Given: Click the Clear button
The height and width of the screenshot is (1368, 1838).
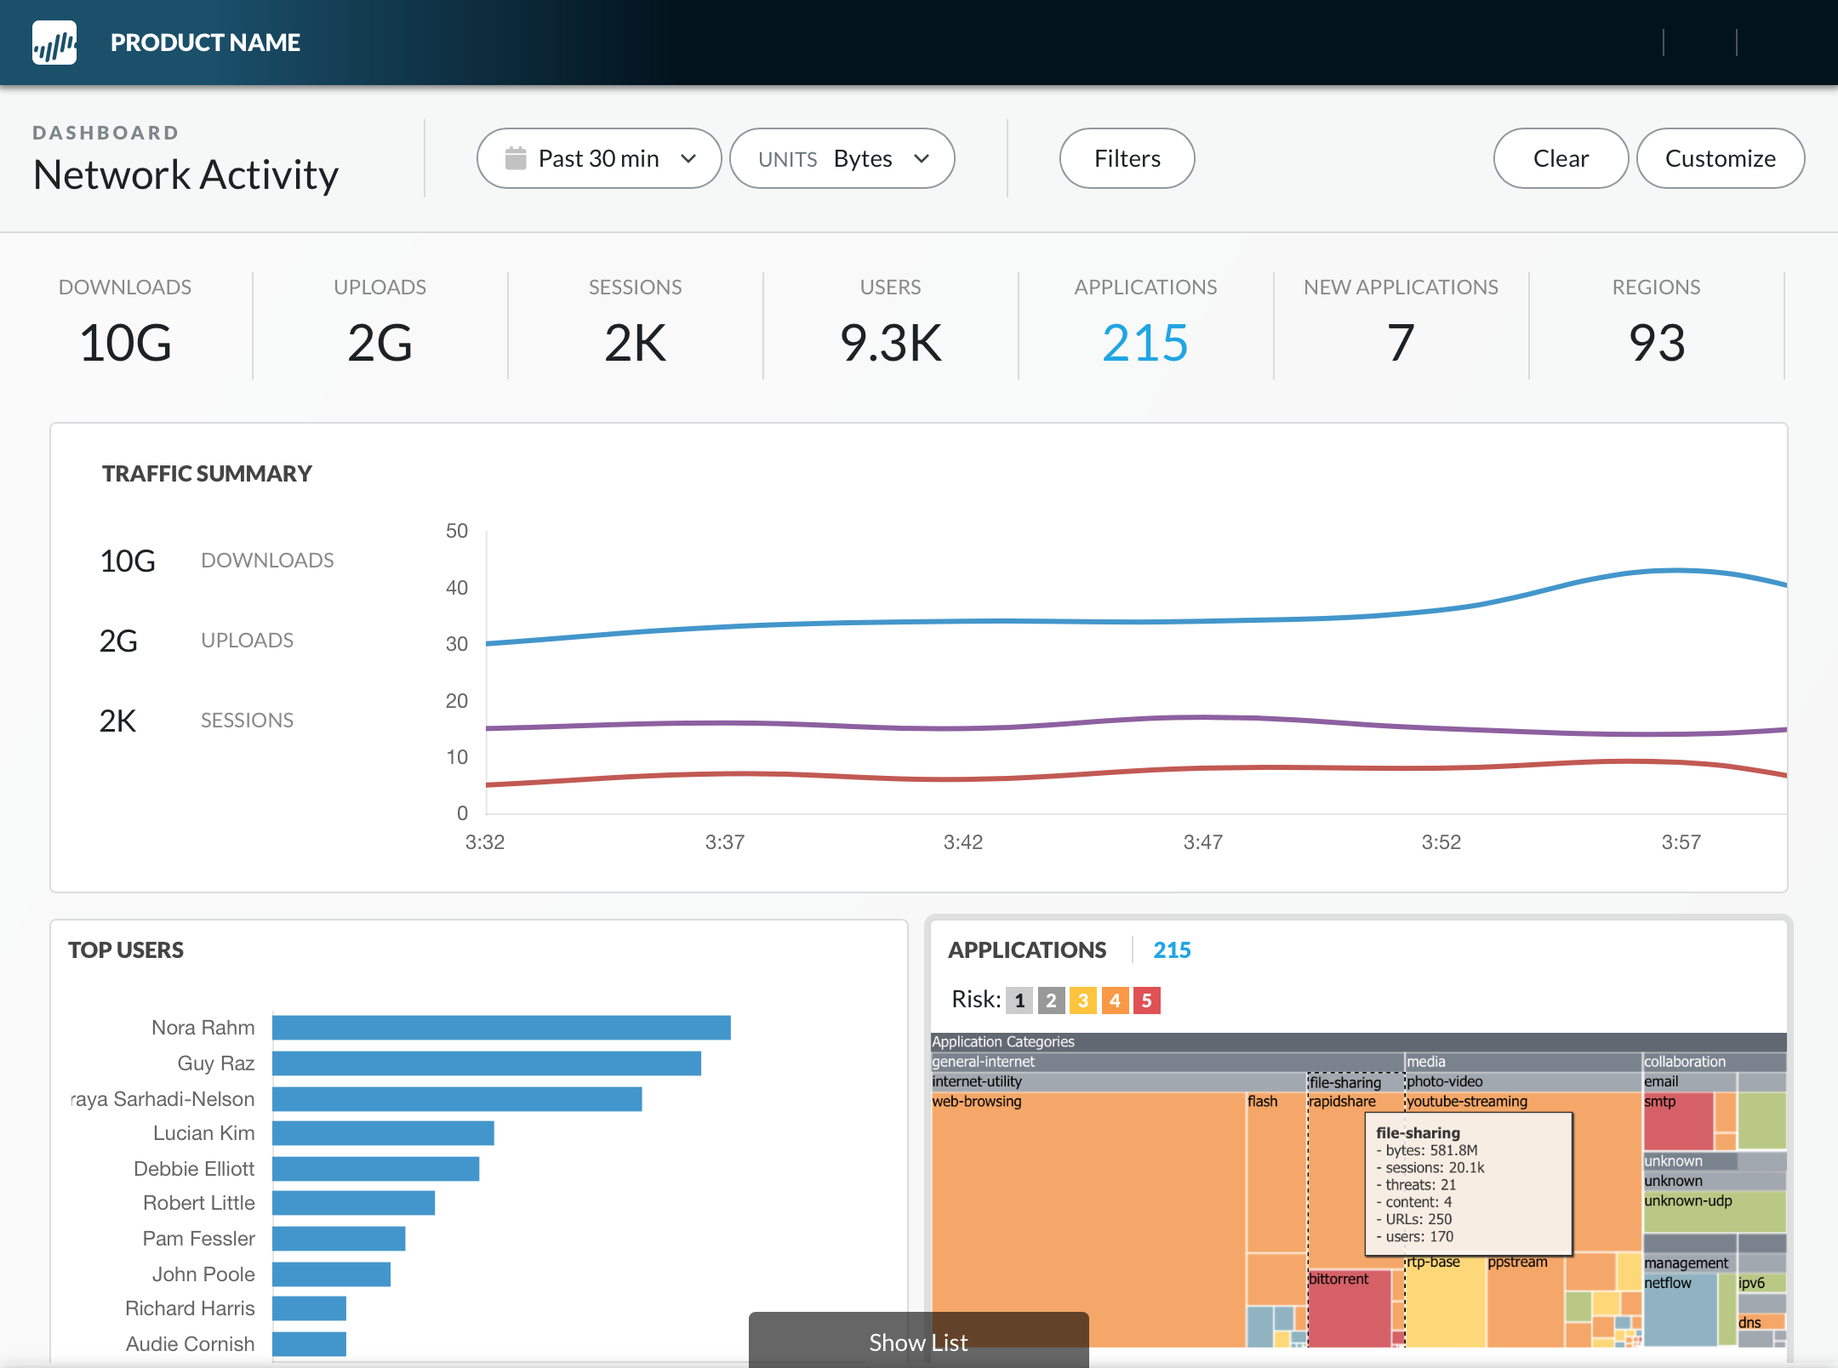Looking at the screenshot, I should [1560, 158].
